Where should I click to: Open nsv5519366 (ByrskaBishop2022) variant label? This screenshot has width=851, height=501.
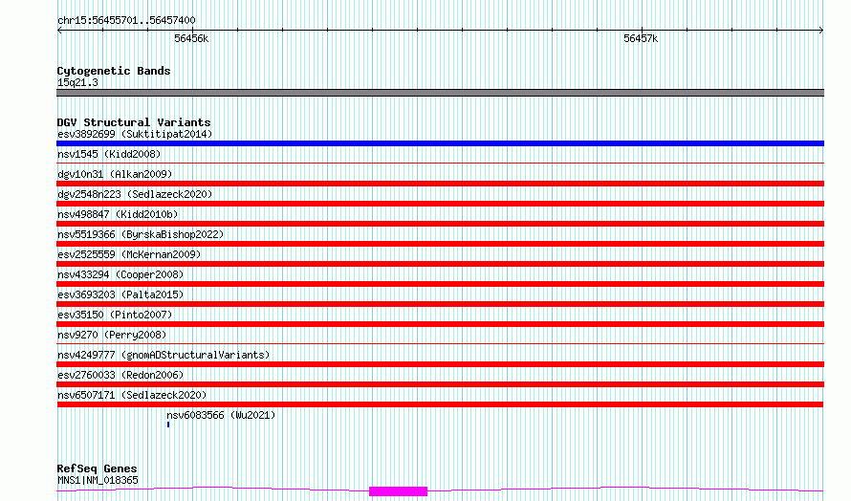[x=141, y=234]
